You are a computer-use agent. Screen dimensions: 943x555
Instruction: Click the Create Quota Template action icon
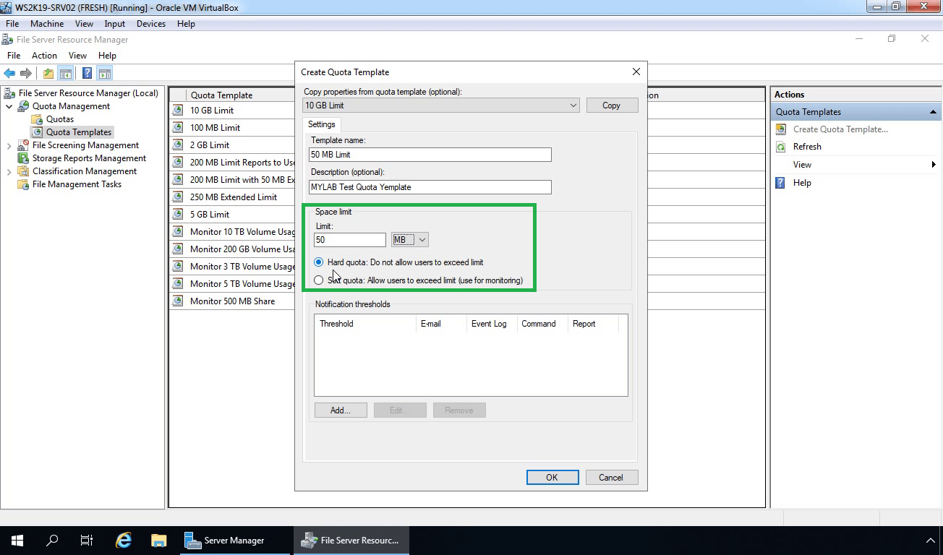point(781,129)
